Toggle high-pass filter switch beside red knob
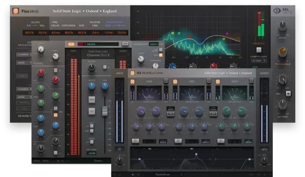 56,71
